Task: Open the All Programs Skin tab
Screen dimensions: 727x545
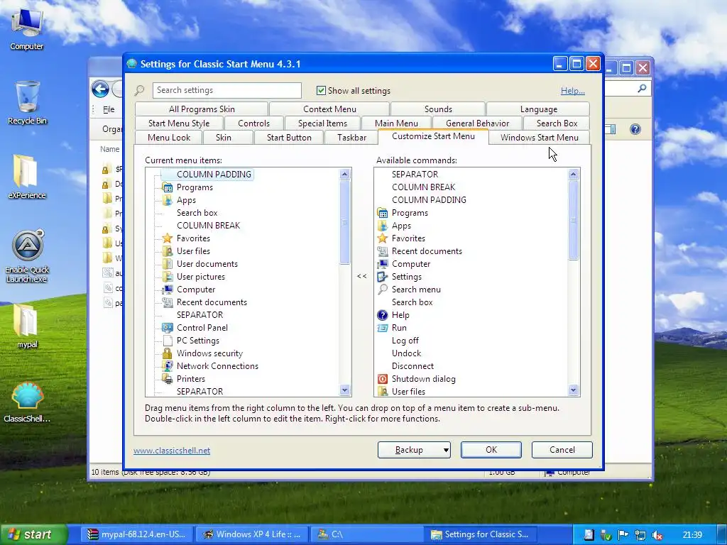Action: pyautogui.click(x=202, y=109)
